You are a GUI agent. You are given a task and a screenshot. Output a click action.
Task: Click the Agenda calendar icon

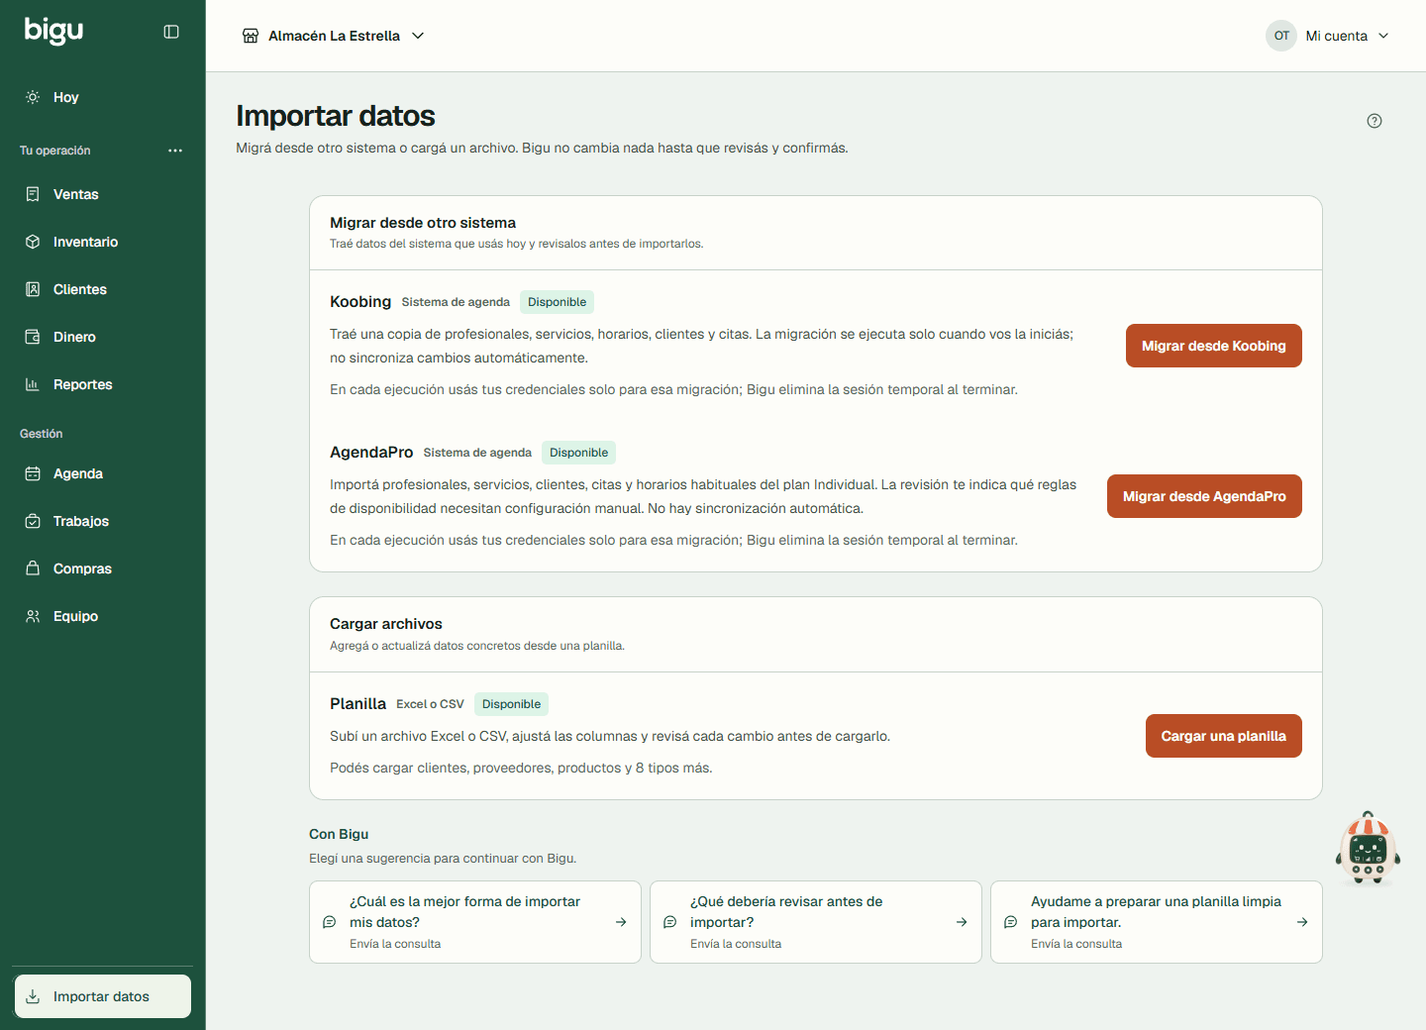pos(33,473)
